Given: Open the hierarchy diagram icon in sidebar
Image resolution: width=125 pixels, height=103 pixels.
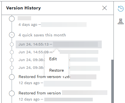Looking at the screenshot, I should point(121,21).
